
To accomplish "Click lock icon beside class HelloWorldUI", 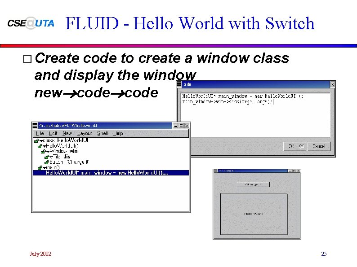I will tap(36, 140).
